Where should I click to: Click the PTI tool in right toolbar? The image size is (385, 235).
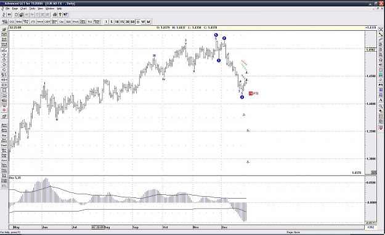coord(381,85)
